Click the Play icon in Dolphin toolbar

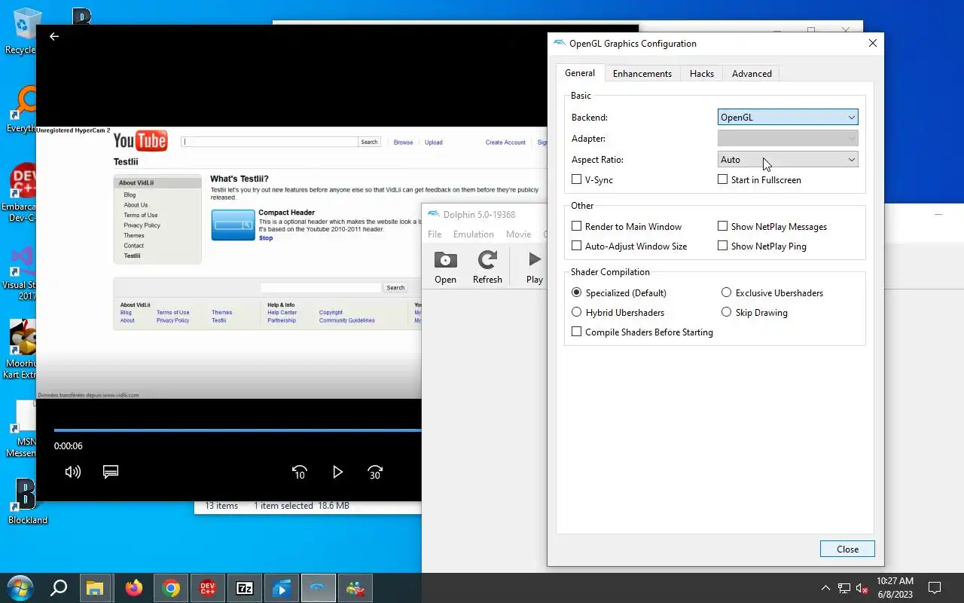535,260
